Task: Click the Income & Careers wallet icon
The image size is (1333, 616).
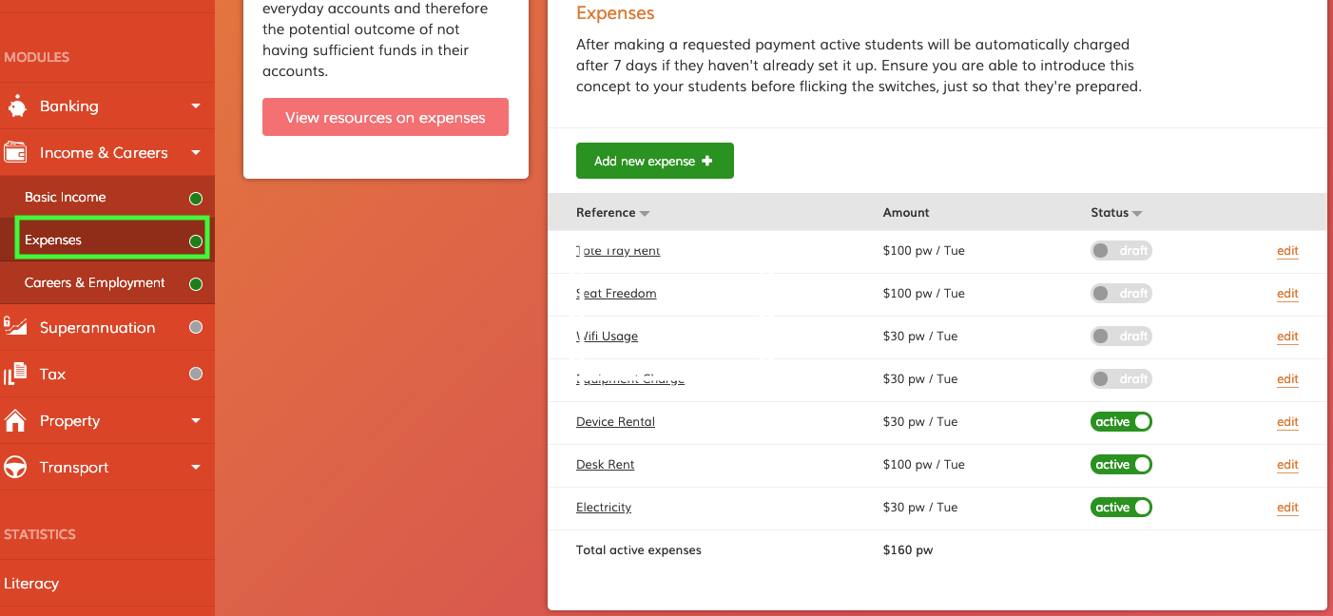Action: (15, 152)
